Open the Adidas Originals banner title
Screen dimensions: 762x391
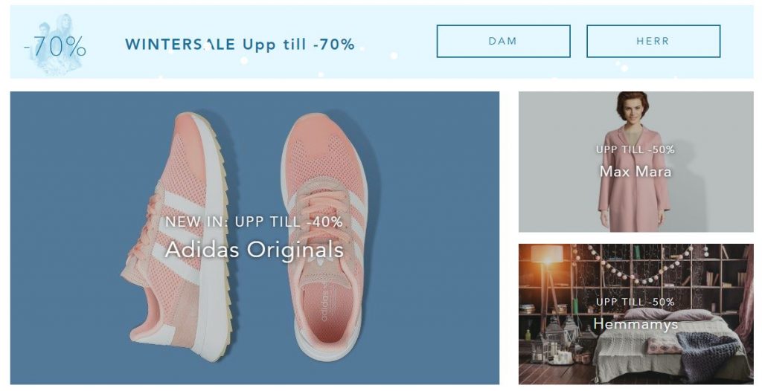(254, 250)
